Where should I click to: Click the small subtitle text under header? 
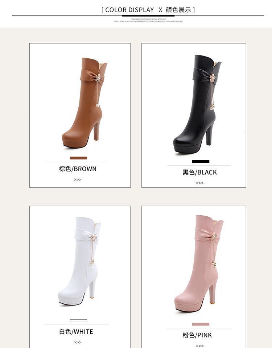coord(148,20)
